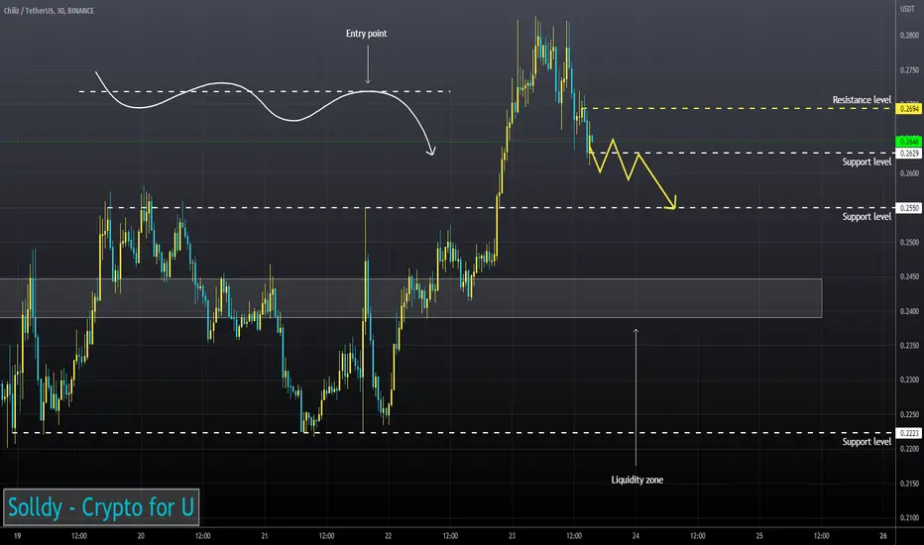Select the 0.2550 support price tag

click(909, 208)
